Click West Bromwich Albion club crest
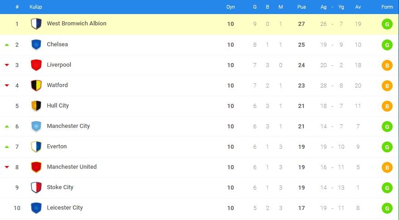399x220 pixels. pyautogui.click(x=36, y=24)
